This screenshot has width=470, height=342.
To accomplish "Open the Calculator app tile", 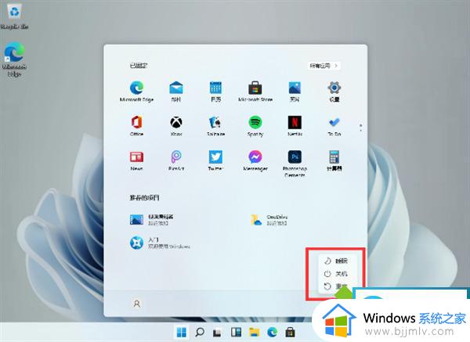I will click(334, 160).
